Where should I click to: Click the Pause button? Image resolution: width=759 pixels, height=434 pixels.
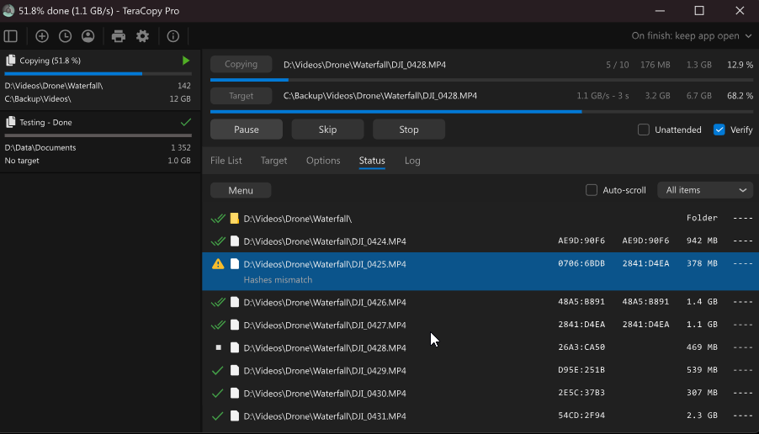247,130
